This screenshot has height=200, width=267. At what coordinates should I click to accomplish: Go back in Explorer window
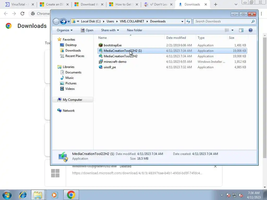56,21
